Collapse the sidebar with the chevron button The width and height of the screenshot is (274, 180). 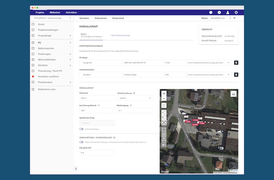[x=76, y=169]
